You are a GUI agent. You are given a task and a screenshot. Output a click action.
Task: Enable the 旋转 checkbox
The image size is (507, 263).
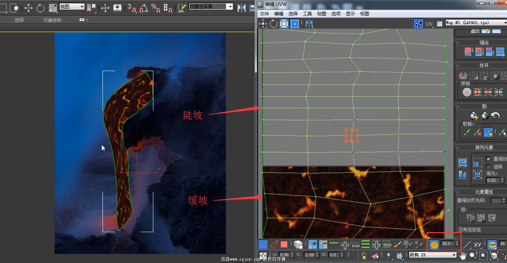tap(488, 167)
